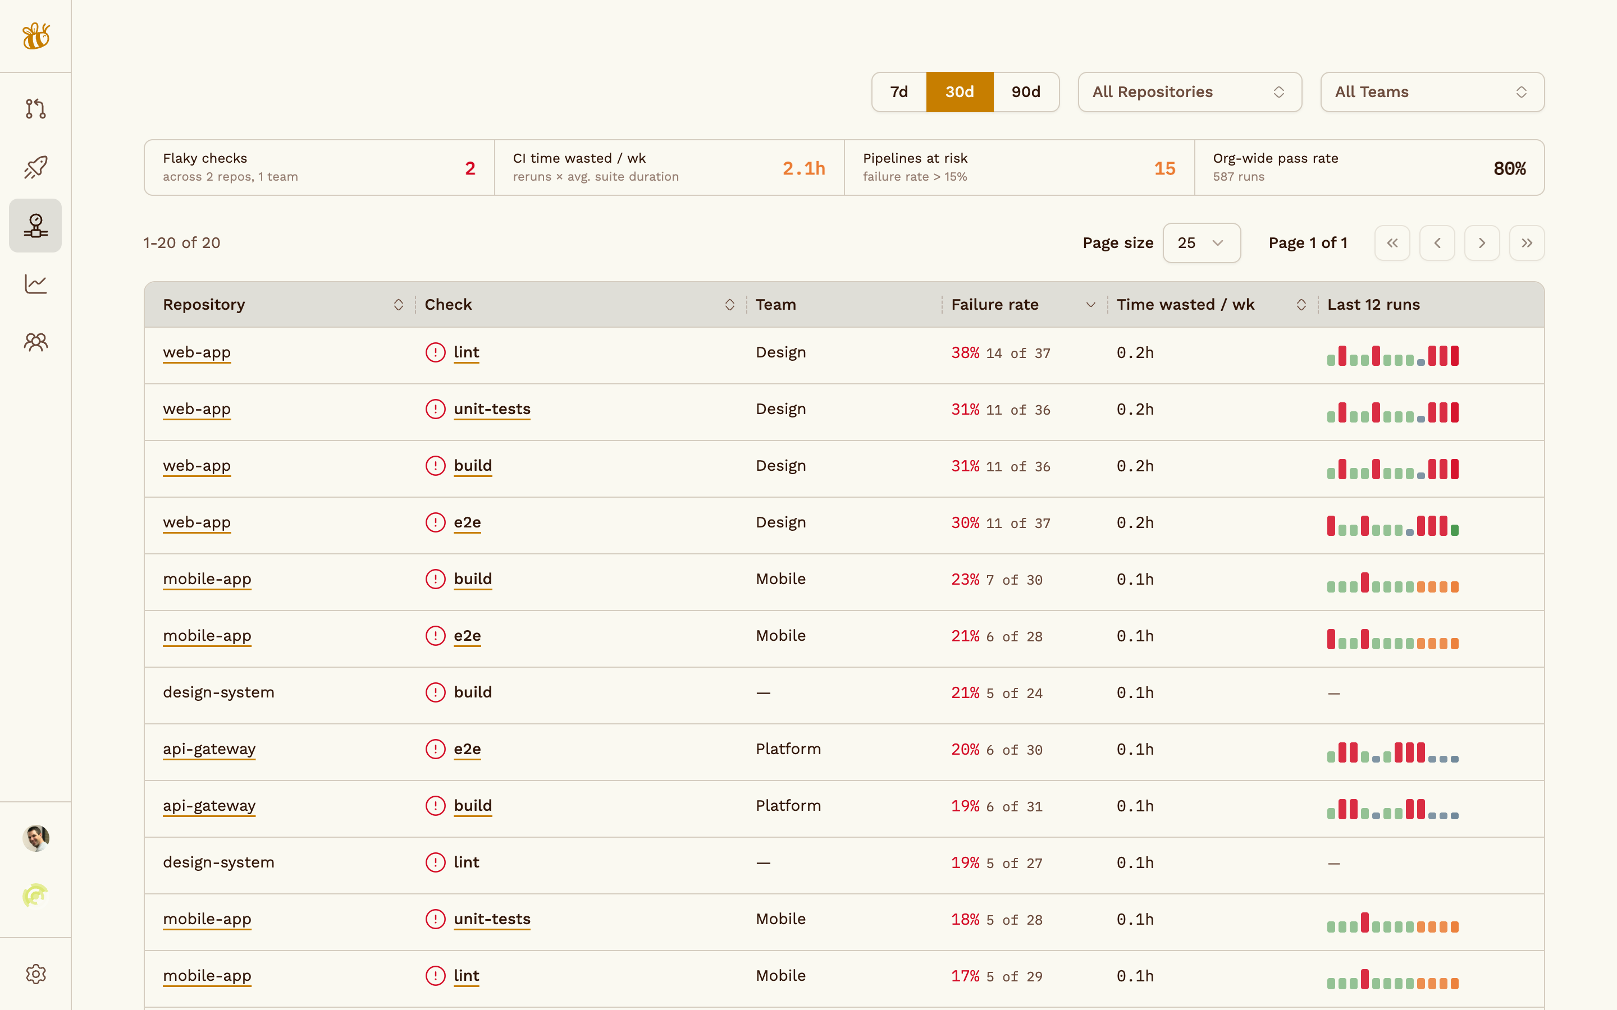Click the CI time wasted / wk card
Image resolution: width=1617 pixels, height=1010 pixels.
[x=669, y=168]
